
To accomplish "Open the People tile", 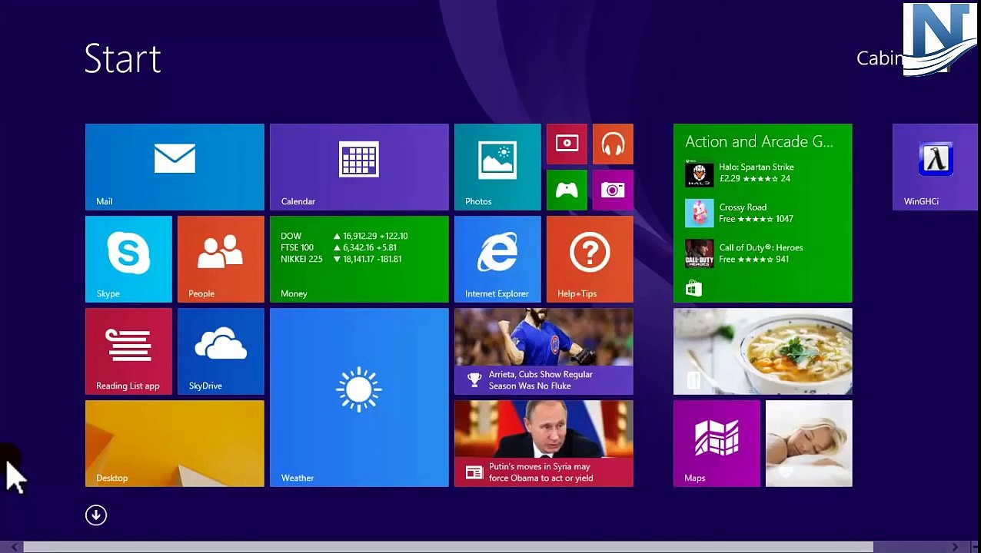I will 221,259.
